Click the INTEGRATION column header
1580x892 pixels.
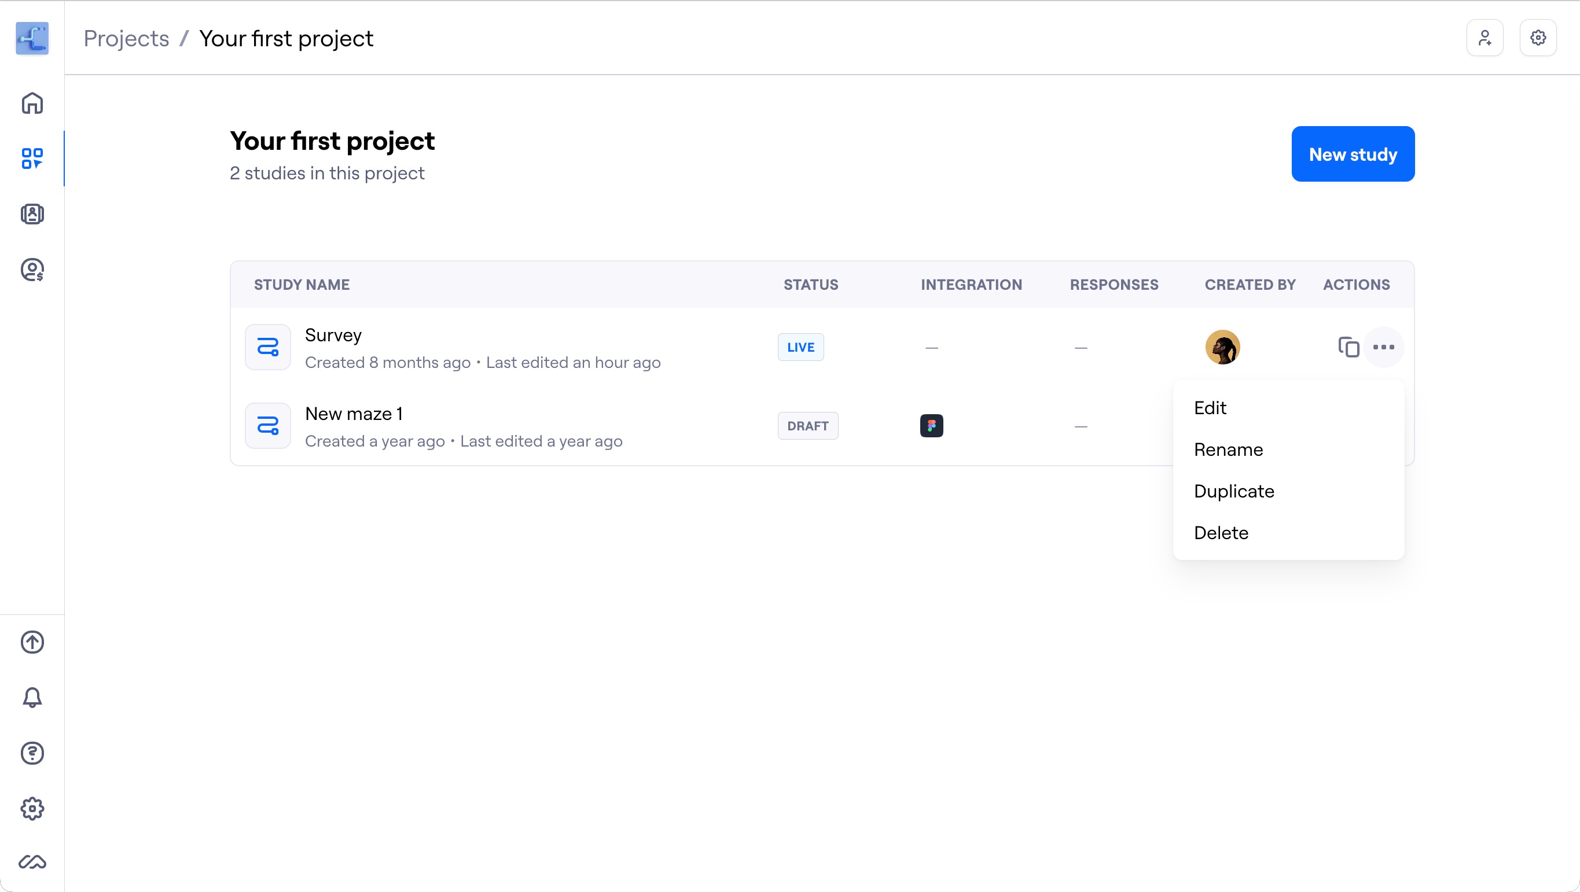(x=972, y=285)
